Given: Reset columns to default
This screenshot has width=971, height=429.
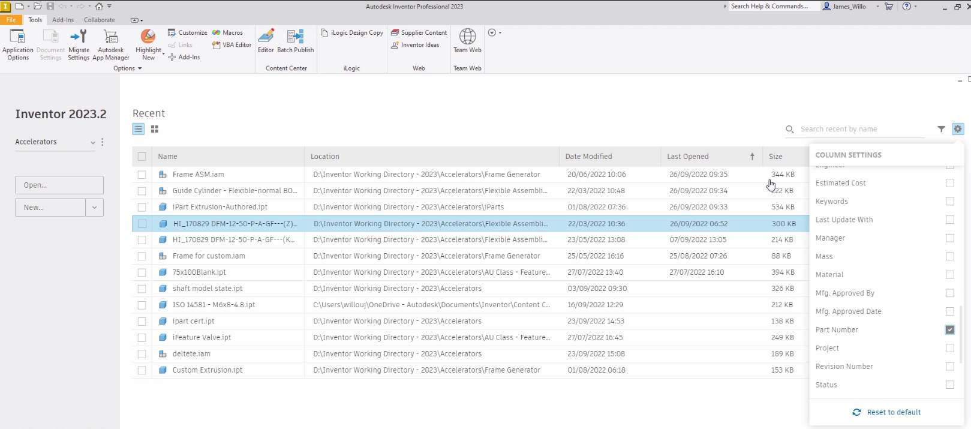Looking at the screenshot, I should point(886,412).
